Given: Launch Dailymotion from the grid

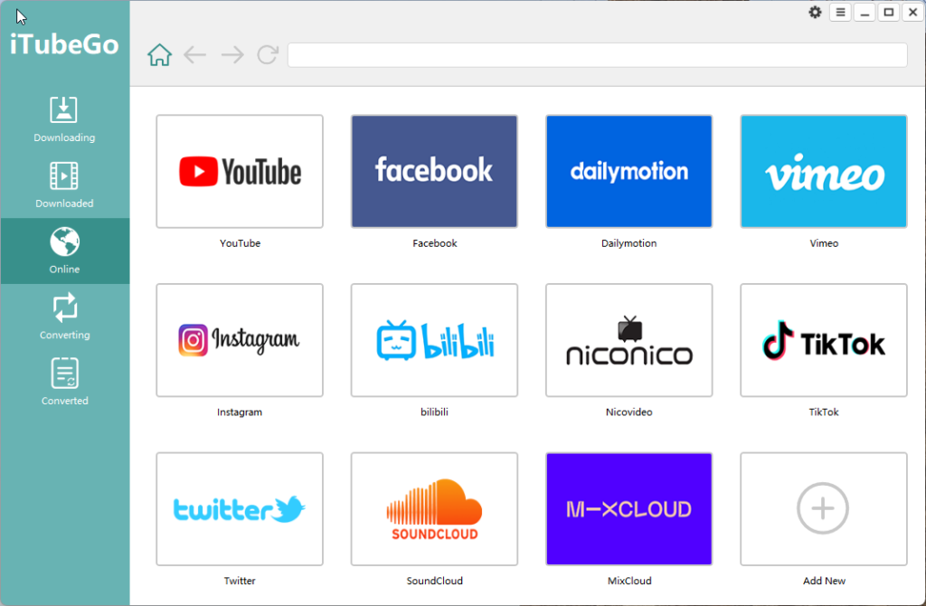Looking at the screenshot, I should click(628, 171).
